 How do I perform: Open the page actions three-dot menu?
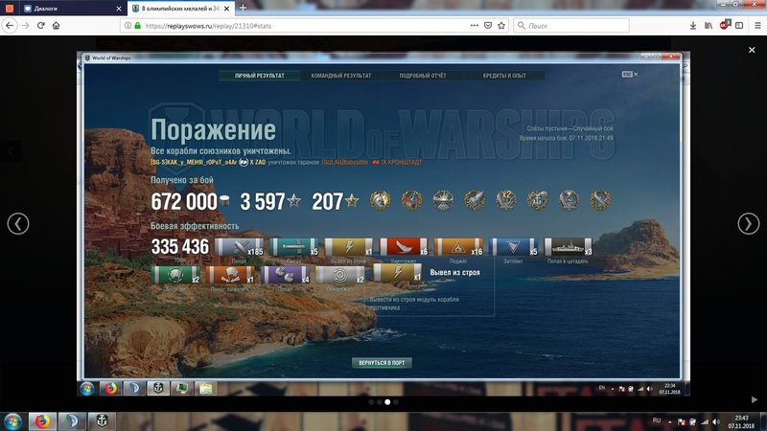475,26
